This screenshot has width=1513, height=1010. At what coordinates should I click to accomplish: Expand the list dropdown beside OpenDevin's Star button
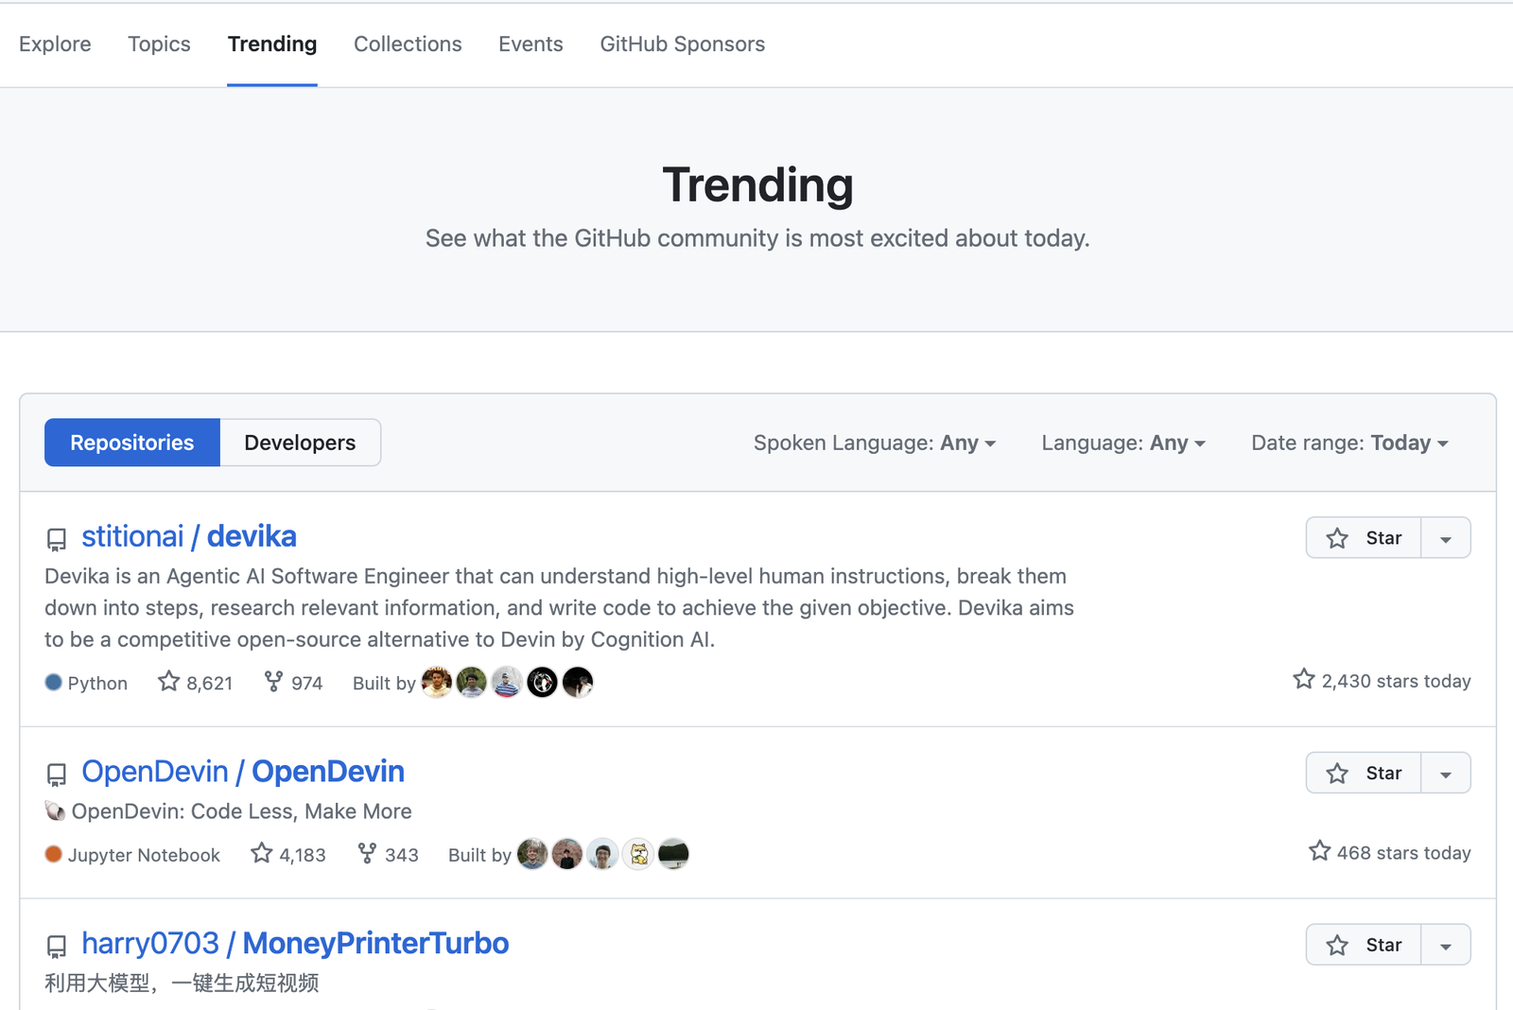coord(1446,774)
